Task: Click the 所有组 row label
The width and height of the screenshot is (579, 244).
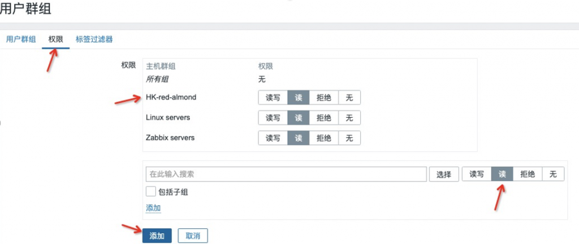Action: click(x=157, y=79)
